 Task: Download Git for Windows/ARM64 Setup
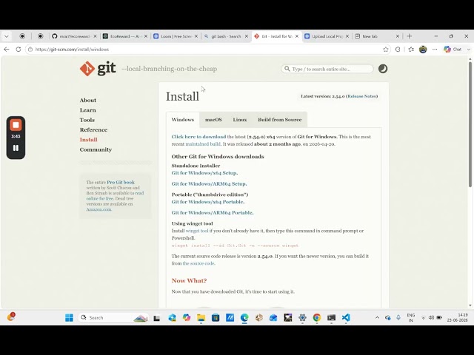click(209, 184)
